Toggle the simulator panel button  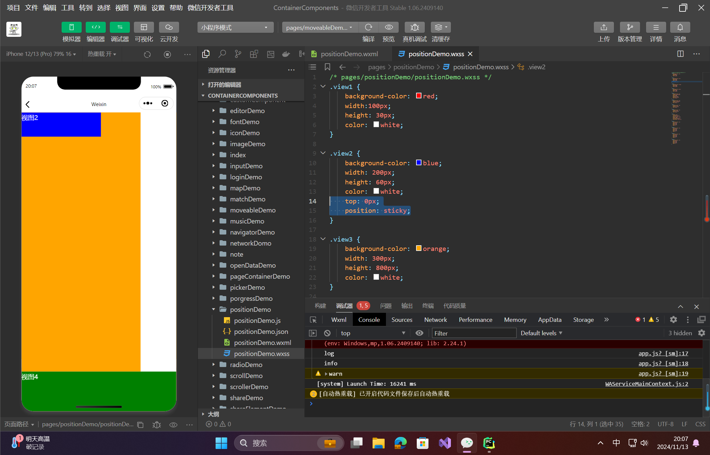[71, 27]
